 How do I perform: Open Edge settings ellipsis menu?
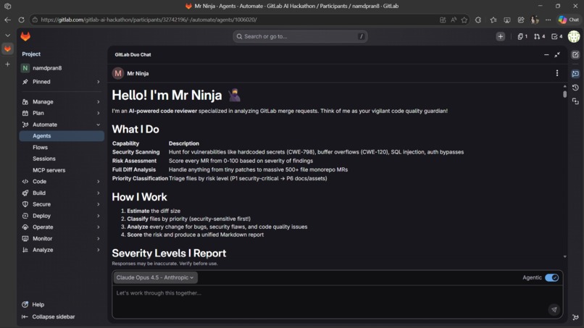point(548,20)
